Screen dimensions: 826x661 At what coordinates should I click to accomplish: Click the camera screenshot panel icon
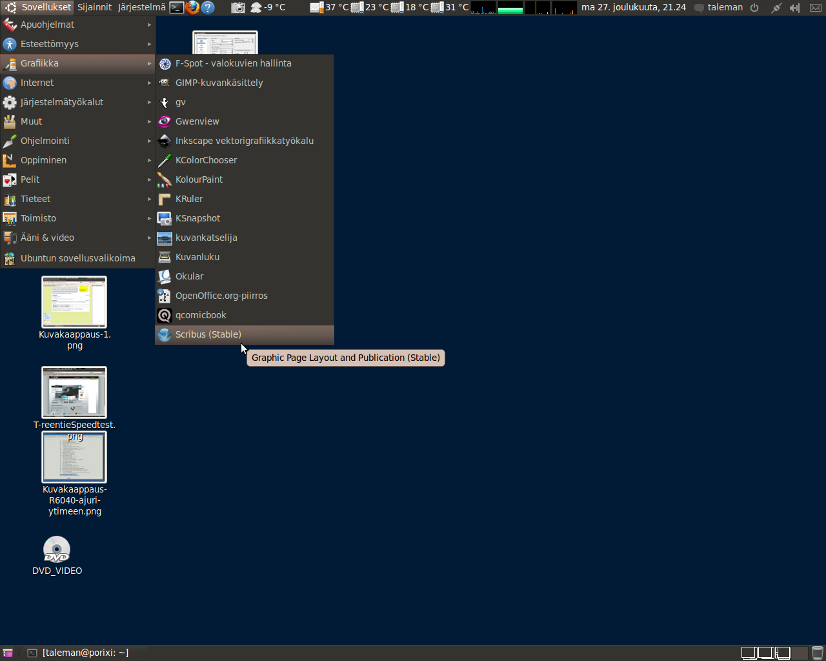pyautogui.click(x=238, y=7)
